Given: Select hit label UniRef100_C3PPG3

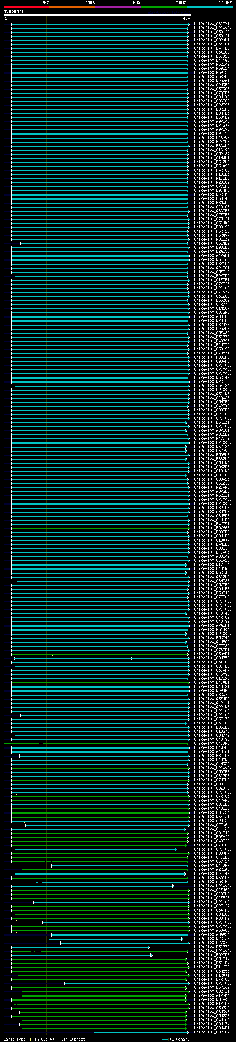Looking at the screenshot, I should (211, 508).
